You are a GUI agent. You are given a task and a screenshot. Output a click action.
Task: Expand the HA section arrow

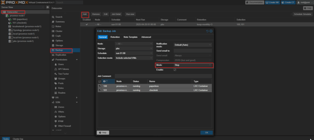pyautogui.click(x=77, y=97)
